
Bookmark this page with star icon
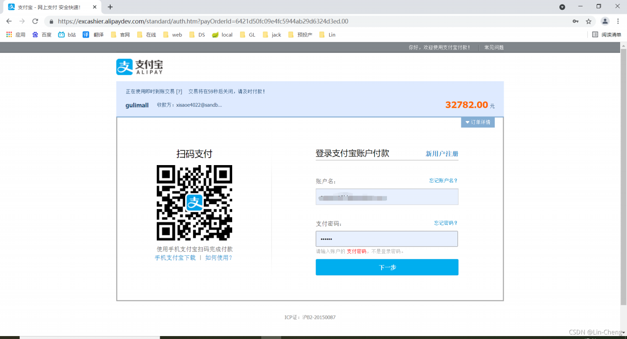pos(588,21)
